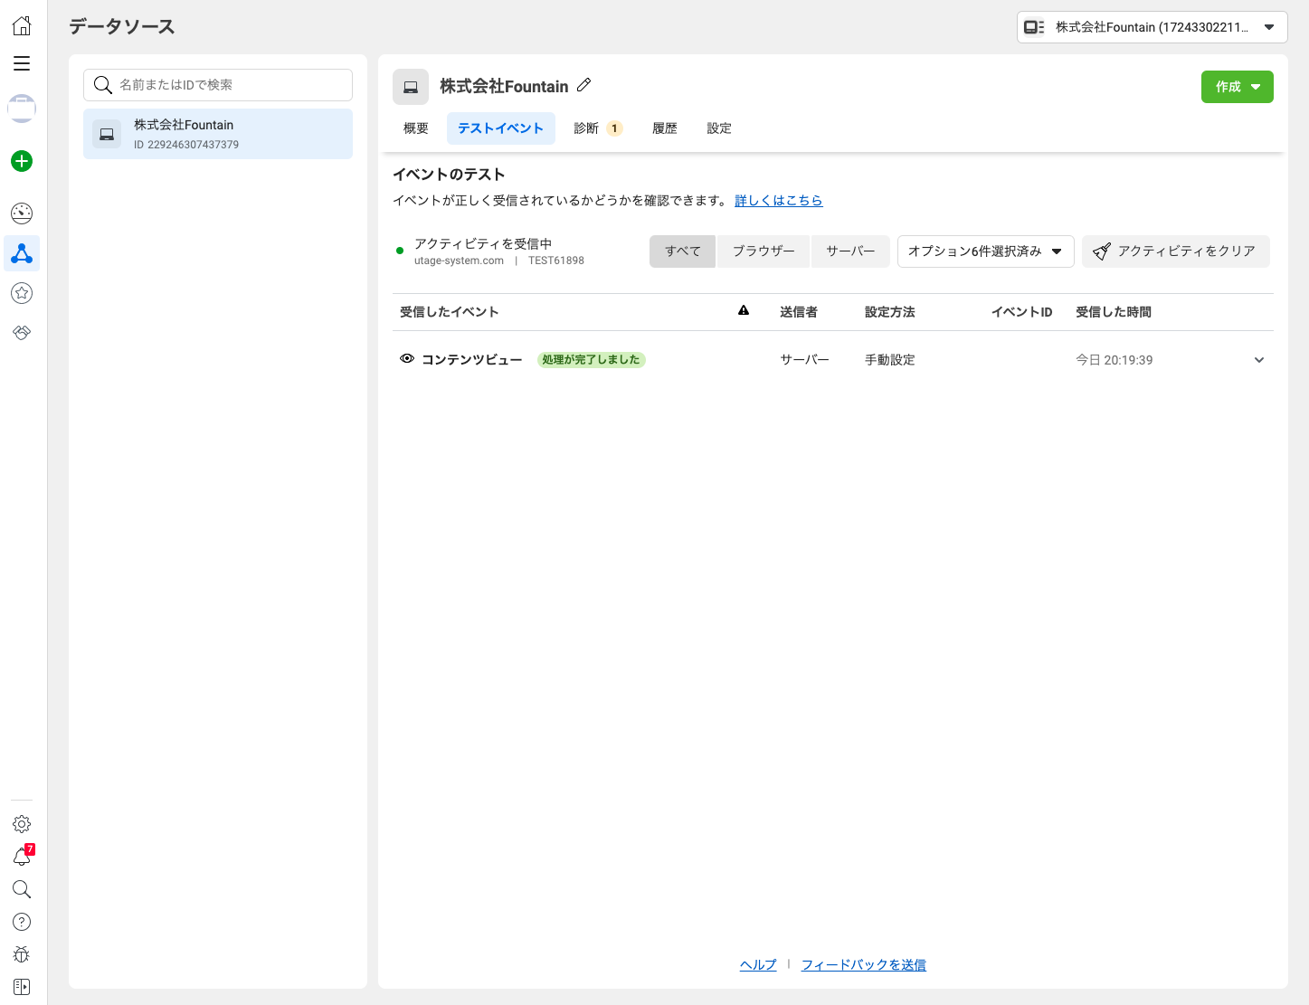The image size is (1309, 1005).
Task: Open the 詳しくはこちら link
Action: (778, 201)
